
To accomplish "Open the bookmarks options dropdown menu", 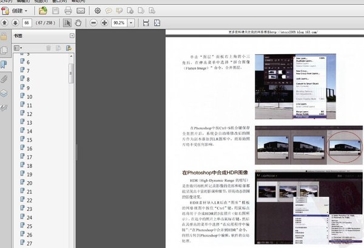I will click(18, 47).
